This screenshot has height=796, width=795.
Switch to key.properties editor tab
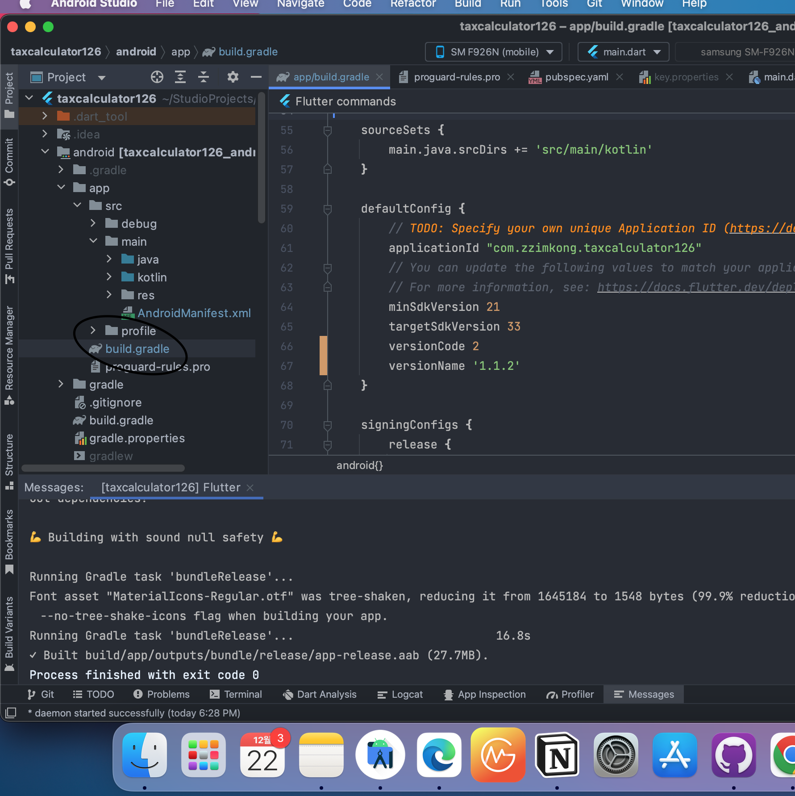click(x=686, y=77)
